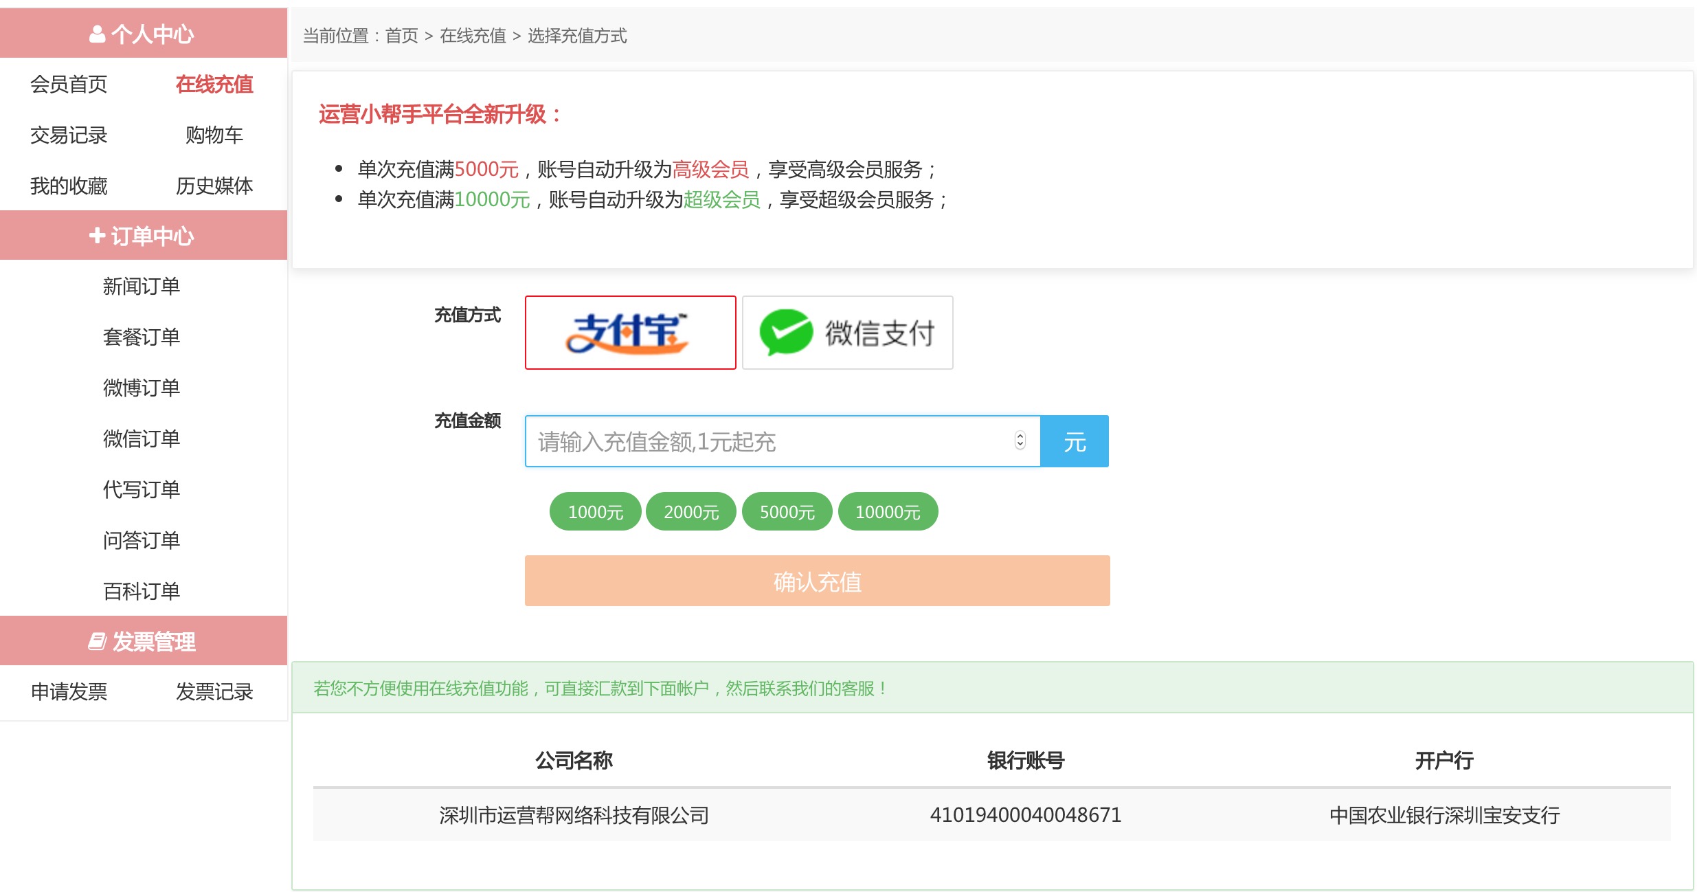Go to 新闻订单
This screenshot has height=892, width=1697.
(x=142, y=287)
